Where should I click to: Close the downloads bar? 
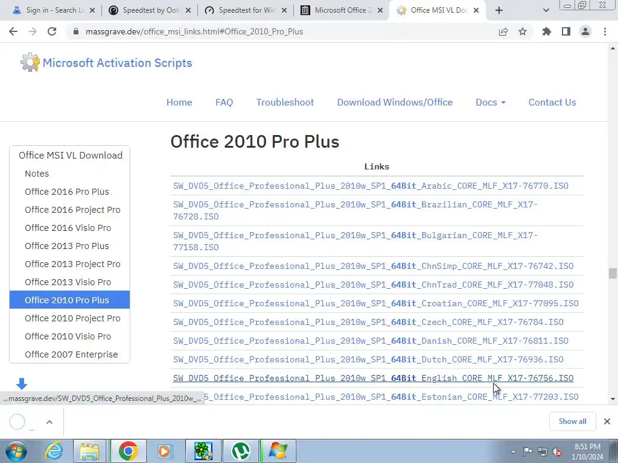(607, 421)
